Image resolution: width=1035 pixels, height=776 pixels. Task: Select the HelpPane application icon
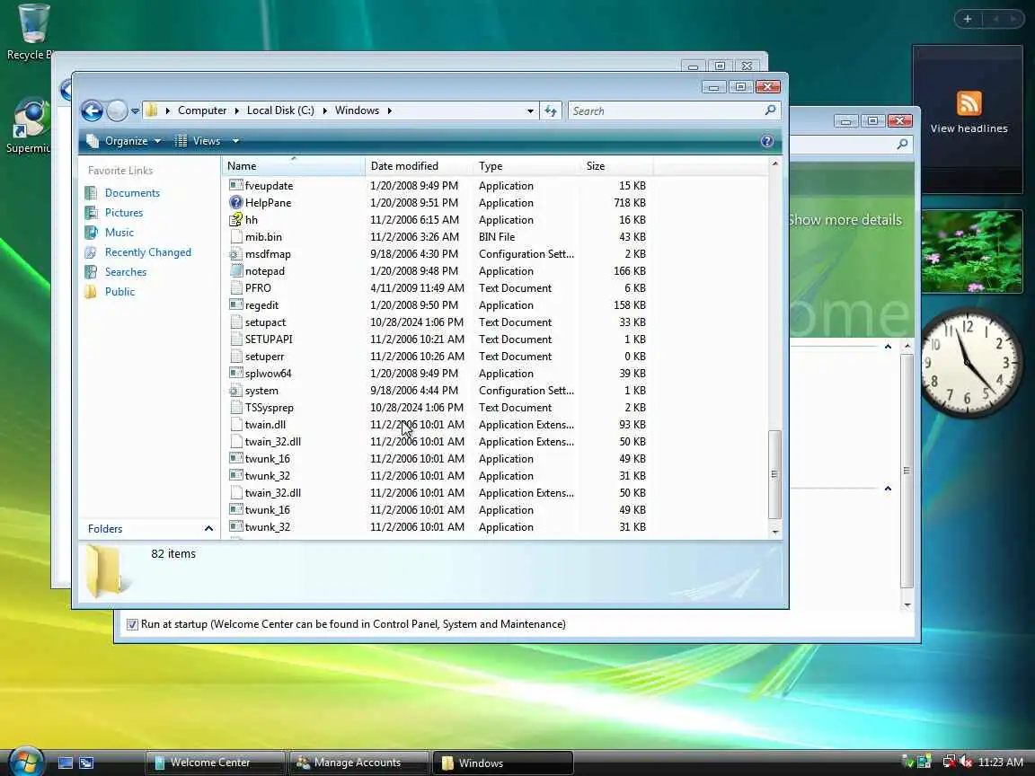point(235,203)
